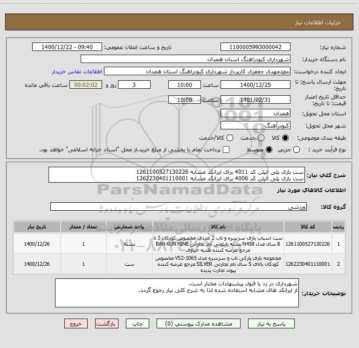Click the بازگشت back button

(x=107, y=324)
